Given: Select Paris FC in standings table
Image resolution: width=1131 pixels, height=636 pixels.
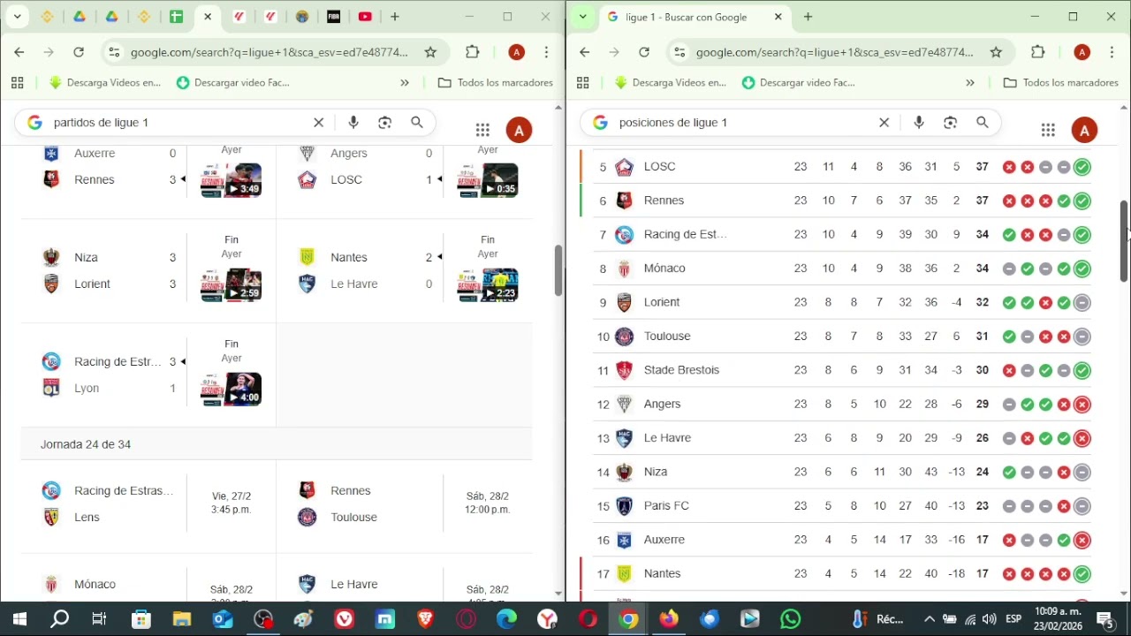Looking at the screenshot, I should tap(842, 506).
